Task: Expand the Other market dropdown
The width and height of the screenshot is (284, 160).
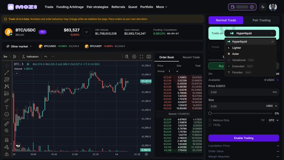Action: click(19, 46)
